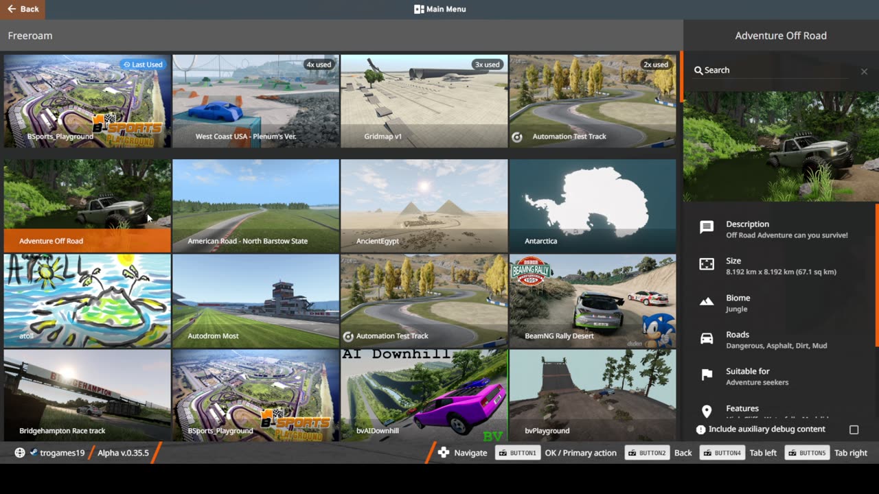Click the Biome value 'Jungle'
The height and width of the screenshot is (494, 879).
[737, 309]
